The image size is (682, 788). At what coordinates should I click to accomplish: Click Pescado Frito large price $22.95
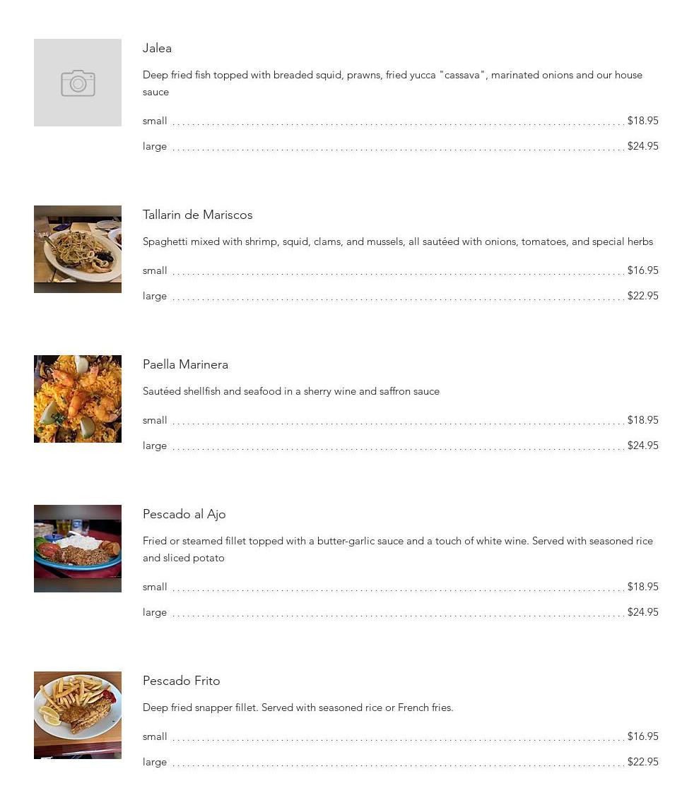pos(642,762)
